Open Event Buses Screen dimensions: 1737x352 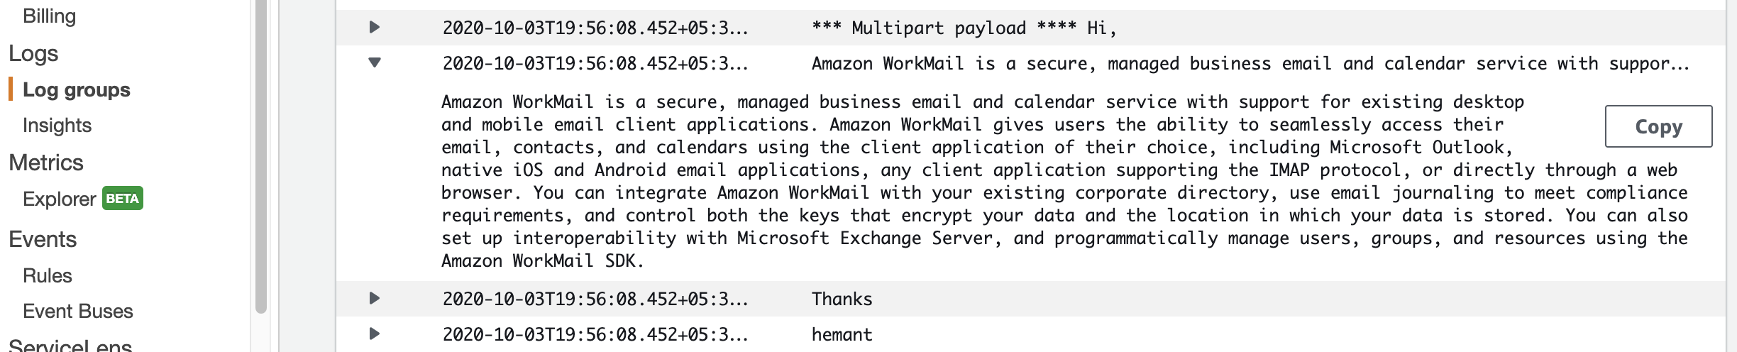click(78, 311)
